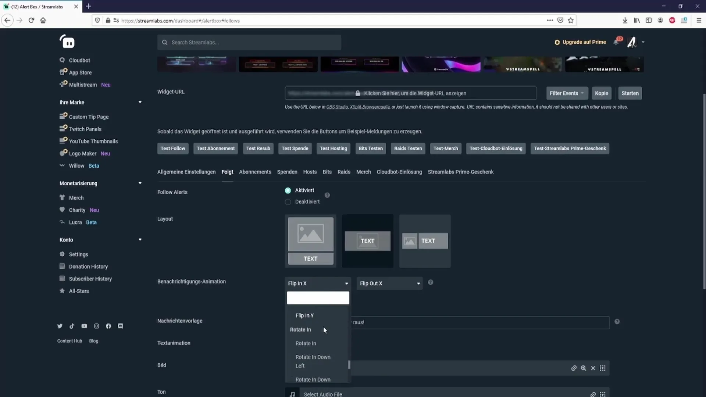Choose the image-beside-text layout

(425, 241)
